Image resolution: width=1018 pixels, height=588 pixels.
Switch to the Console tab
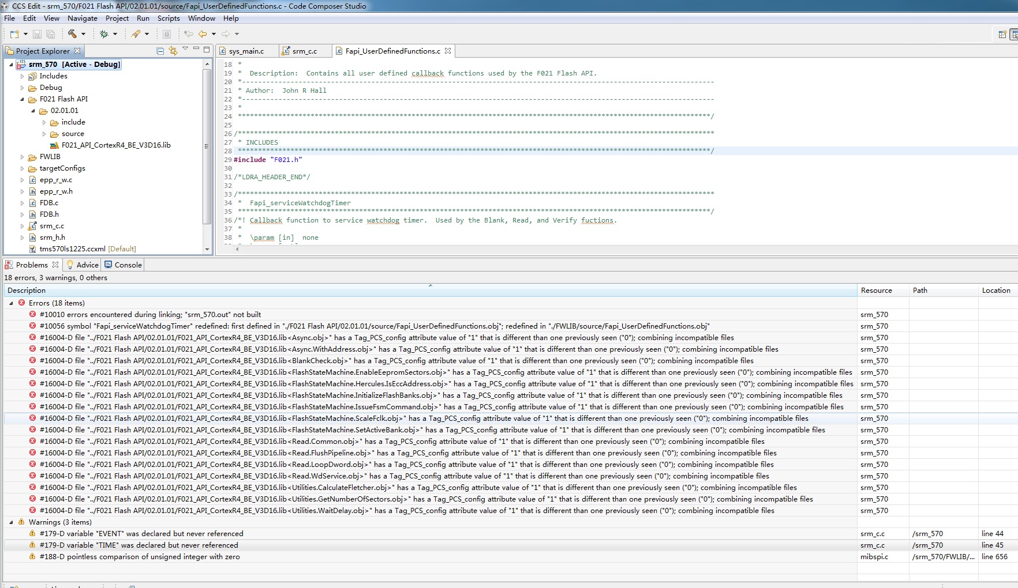pos(123,265)
